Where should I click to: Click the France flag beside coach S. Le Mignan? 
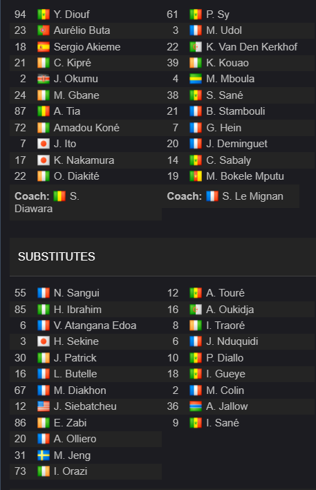pyautogui.click(x=212, y=196)
